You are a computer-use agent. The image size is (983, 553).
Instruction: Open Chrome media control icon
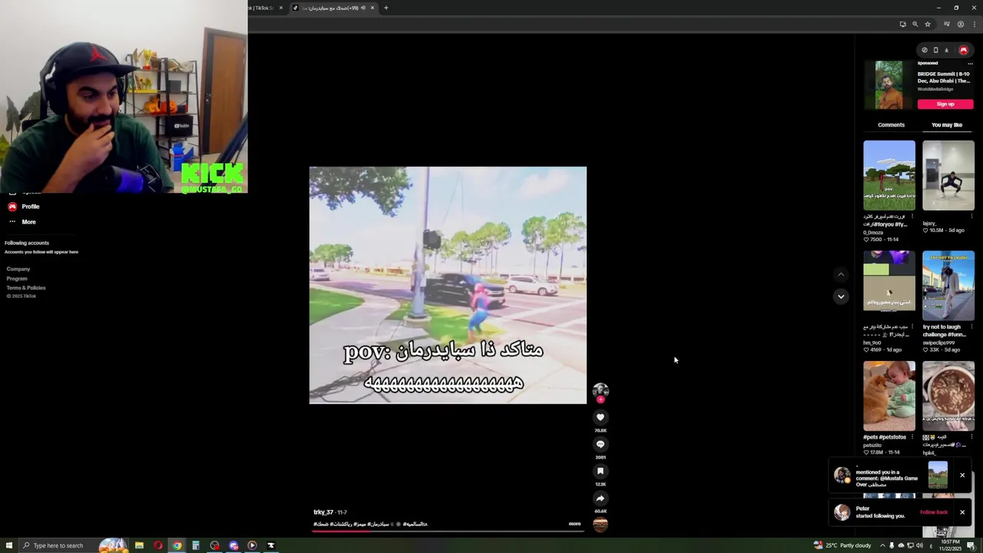click(947, 25)
